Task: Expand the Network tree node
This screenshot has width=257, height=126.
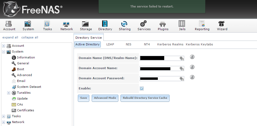Action: click(4, 122)
